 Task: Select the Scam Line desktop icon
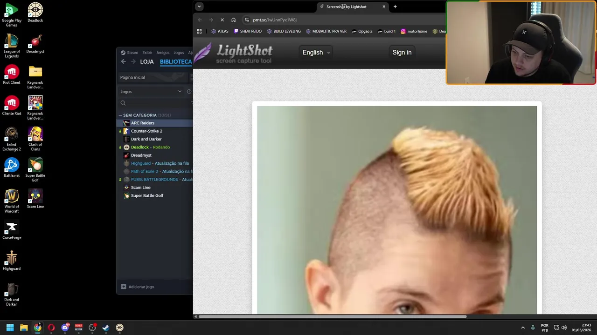(x=35, y=199)
